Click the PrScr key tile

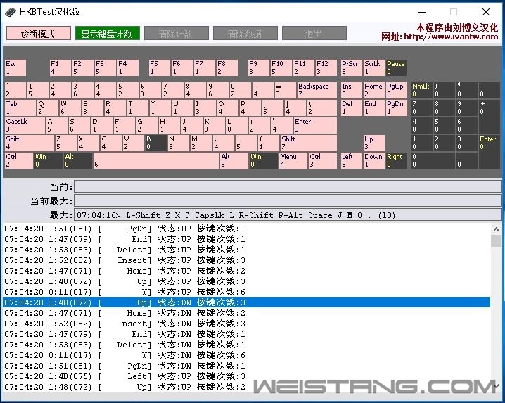click(x=350, y=68)
